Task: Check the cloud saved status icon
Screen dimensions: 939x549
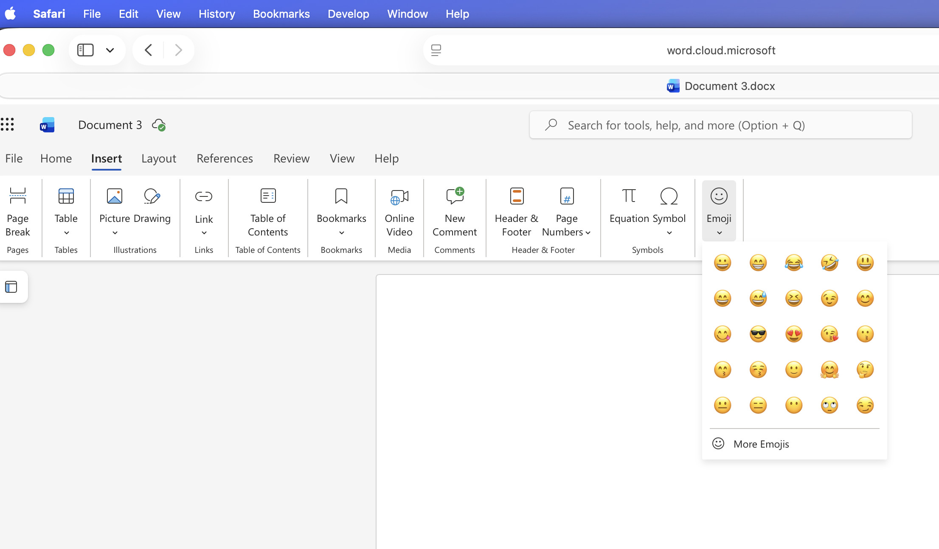Action: click(159, 125)
